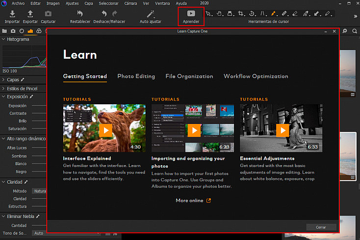Select the eraser cursor tool
The height and width of the screenshot is (240, 360).
[x=295, y=14]
